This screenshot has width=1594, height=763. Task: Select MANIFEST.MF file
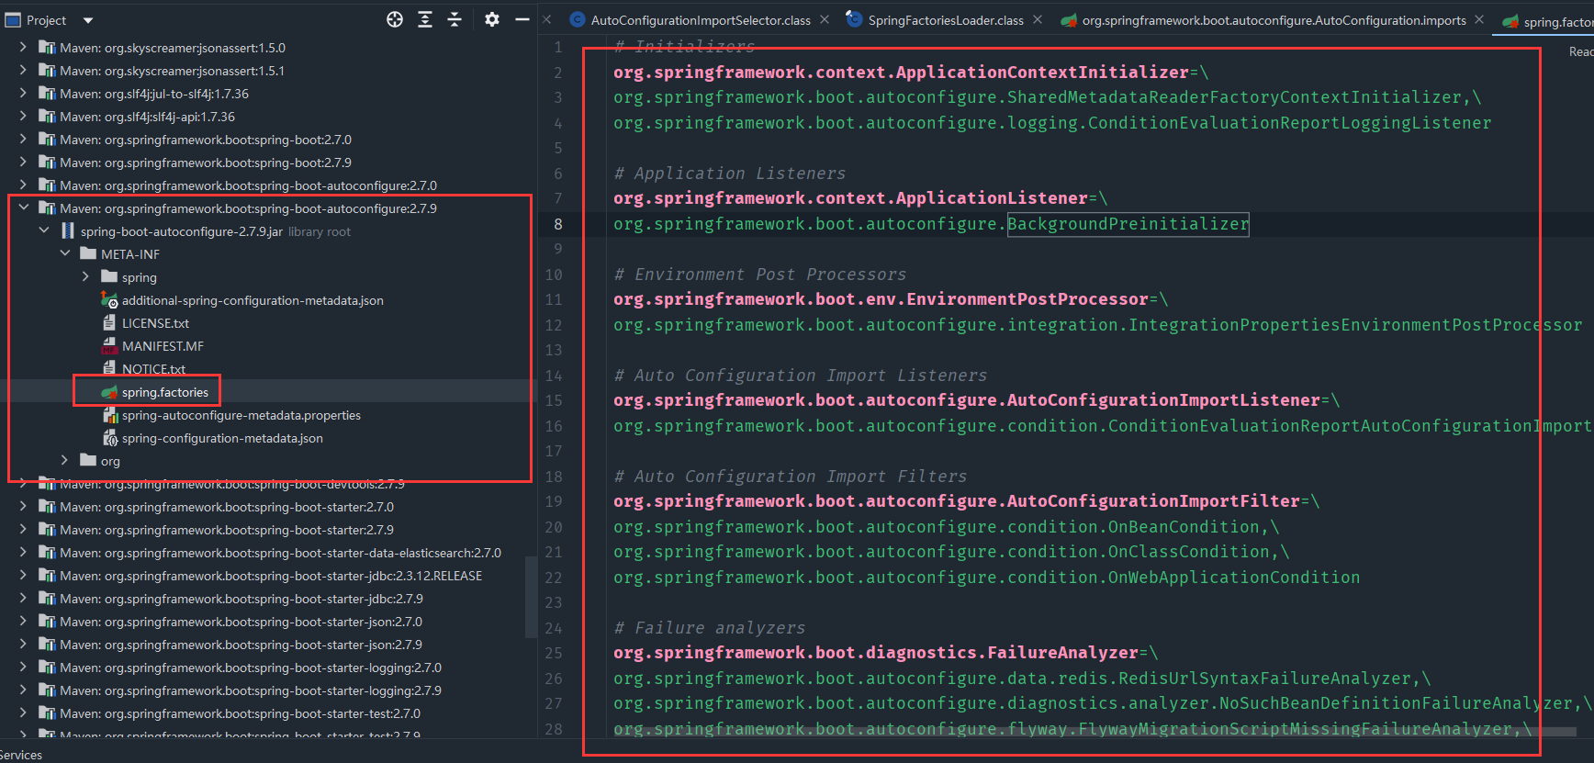point(163,346)
